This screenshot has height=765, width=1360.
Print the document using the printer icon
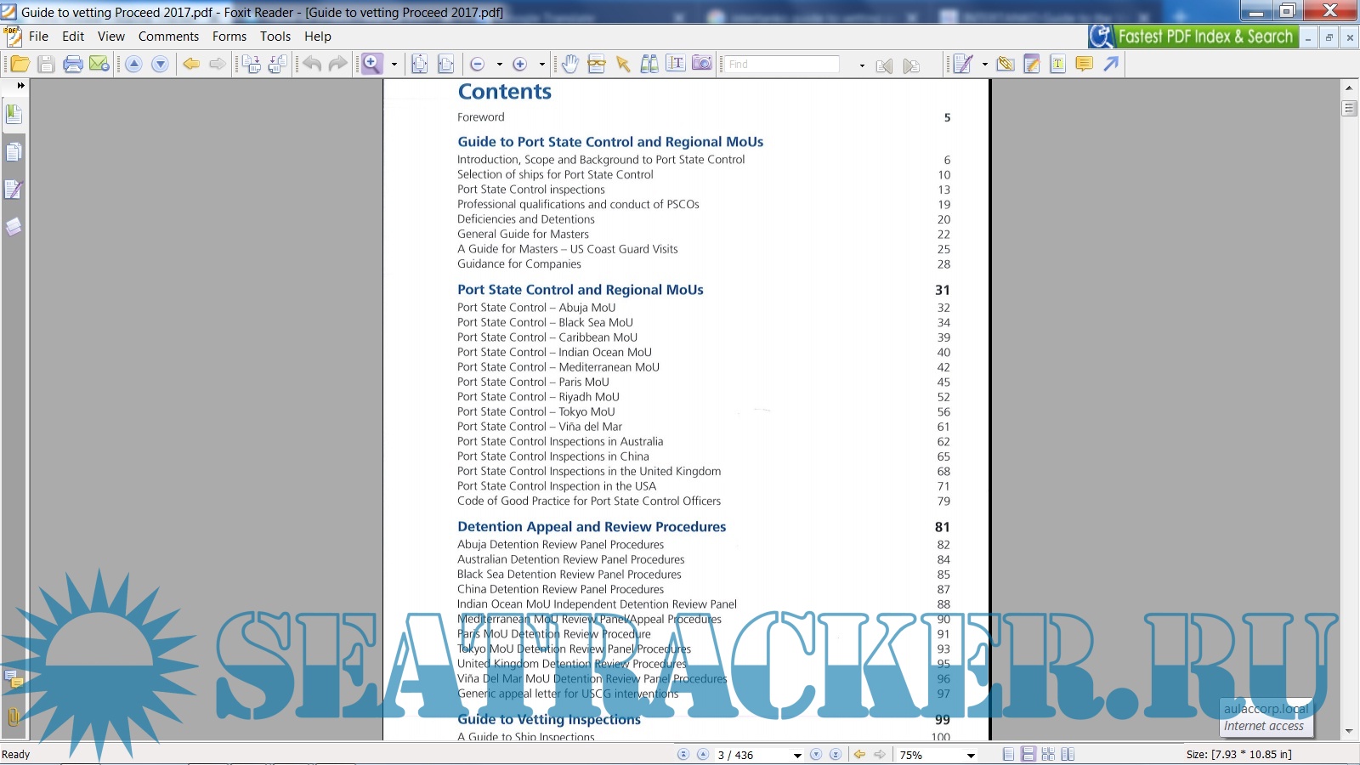tap(72, 64)
